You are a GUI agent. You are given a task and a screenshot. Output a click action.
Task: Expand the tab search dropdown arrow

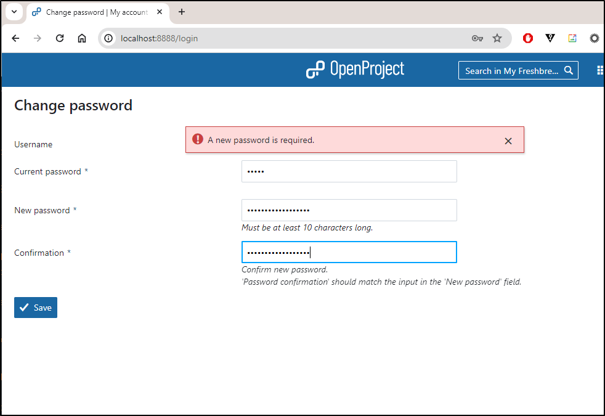14,12
